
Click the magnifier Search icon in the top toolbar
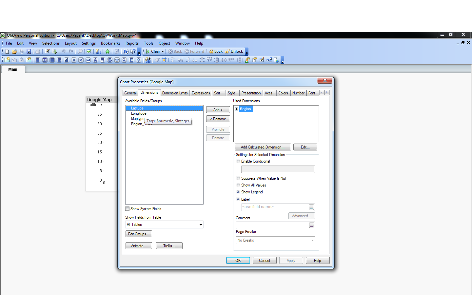(x=80, y=51)
